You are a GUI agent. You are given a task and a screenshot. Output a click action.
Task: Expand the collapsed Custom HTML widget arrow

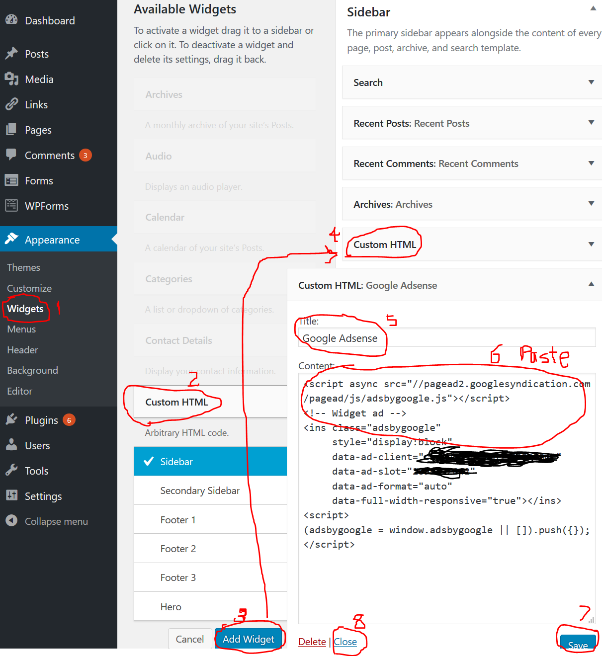591,245
